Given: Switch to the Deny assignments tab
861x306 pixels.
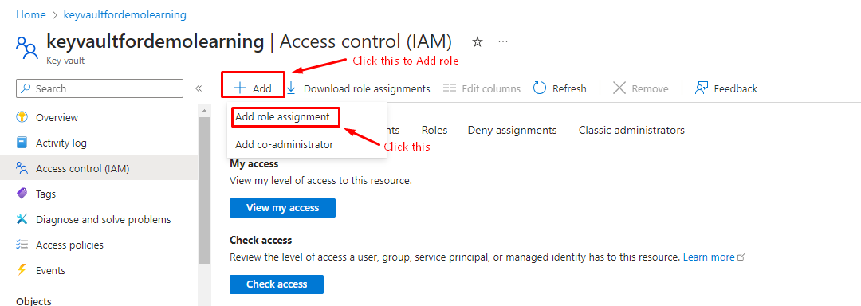Looking at the screenshot, I should 513,130.
